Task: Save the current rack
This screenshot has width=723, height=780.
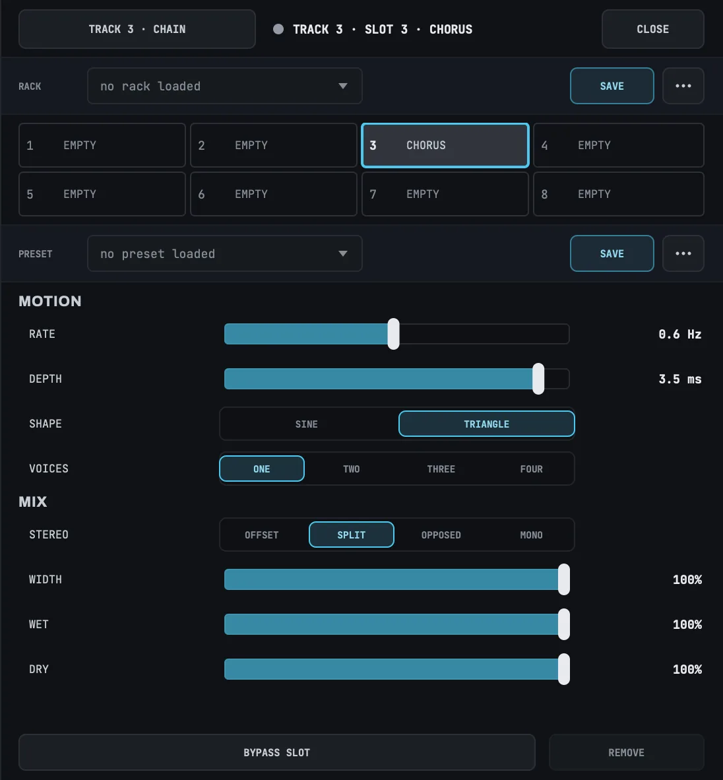Action: (x=612, y=86)
